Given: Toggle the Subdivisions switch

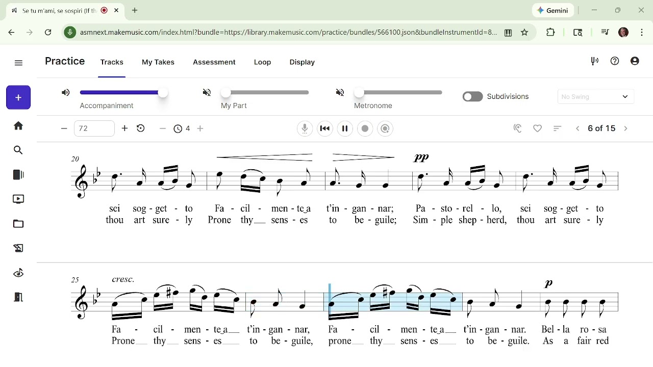Looking at the screenshot, I should (x=472, y=97).
